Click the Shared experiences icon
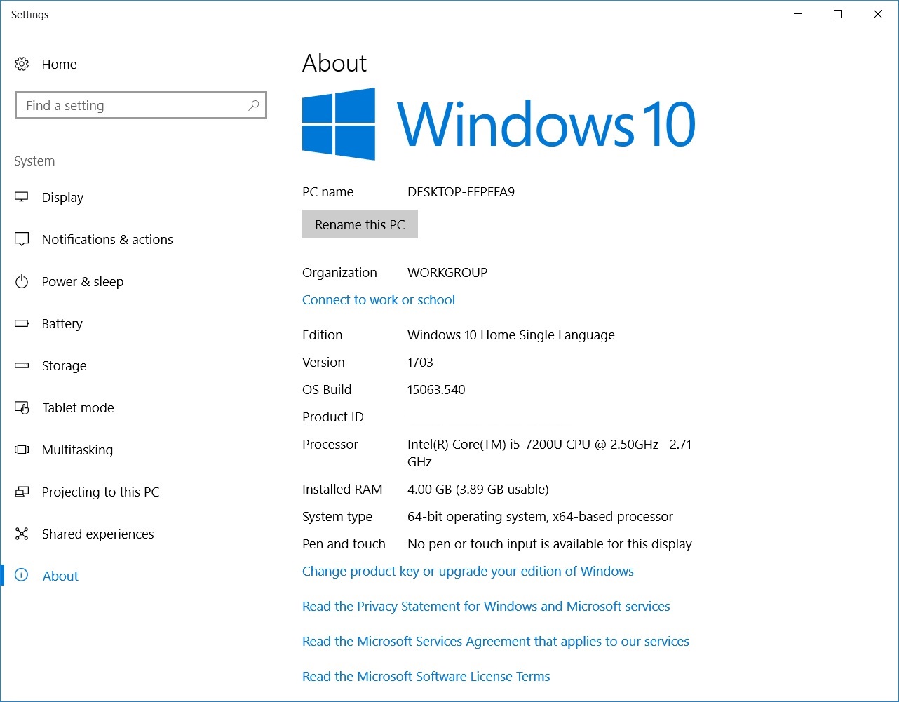899x702 pixels. [22, 534]
